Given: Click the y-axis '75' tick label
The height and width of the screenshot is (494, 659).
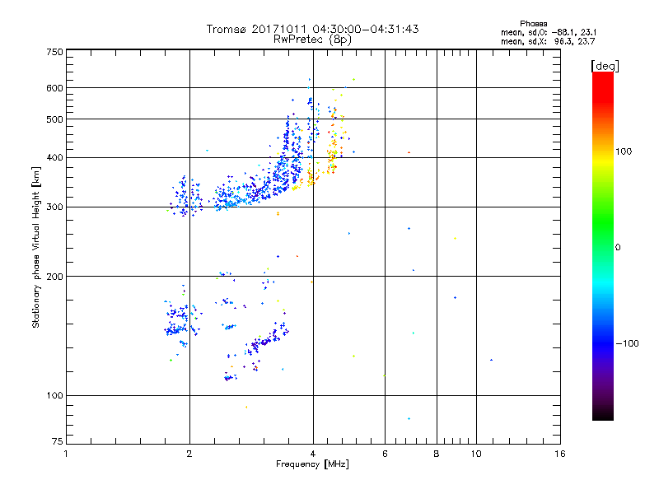Looking at the screenshot, I should coord(58,441).
